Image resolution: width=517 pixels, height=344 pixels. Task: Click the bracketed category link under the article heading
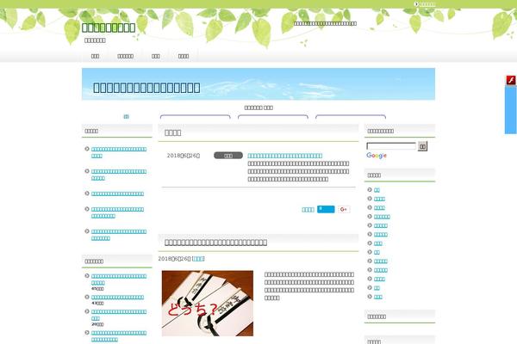pos(198,259)
